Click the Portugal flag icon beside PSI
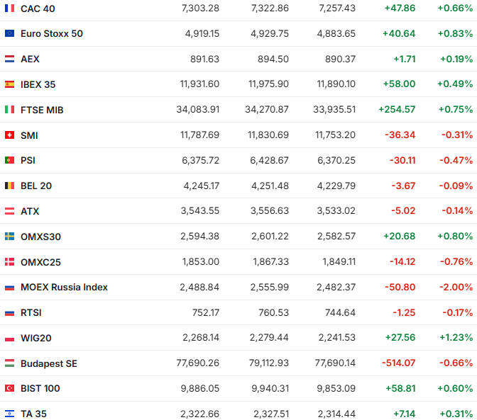Viewport: 477px width, 420px height. coord(9,160)
